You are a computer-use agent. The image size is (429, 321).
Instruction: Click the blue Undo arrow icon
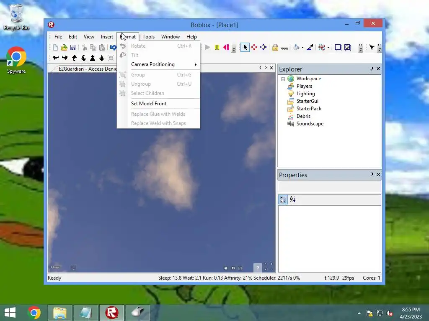coord(113,48)
